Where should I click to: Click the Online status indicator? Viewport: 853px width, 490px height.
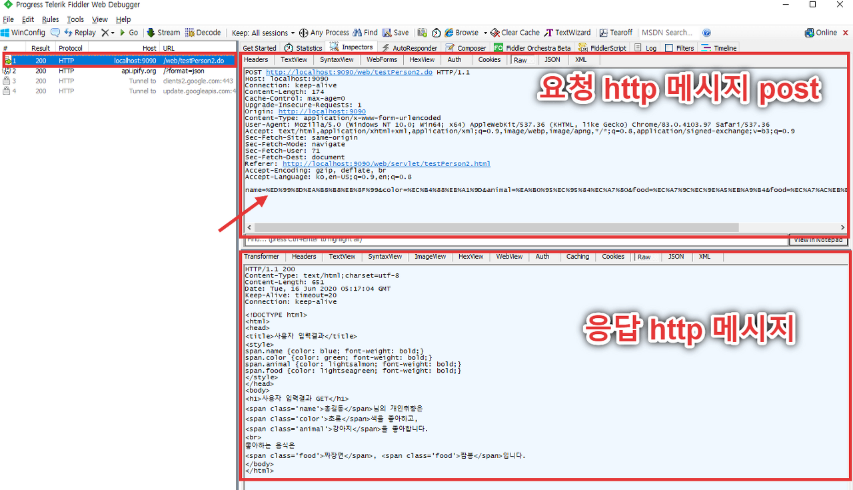[821, 33]
